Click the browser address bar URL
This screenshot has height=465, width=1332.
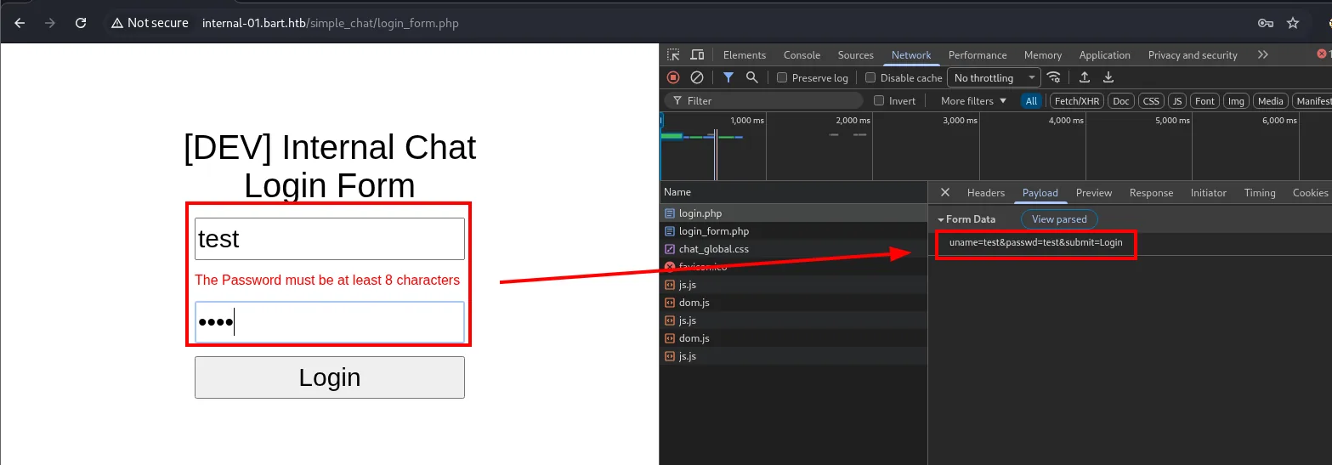point(331,23)
